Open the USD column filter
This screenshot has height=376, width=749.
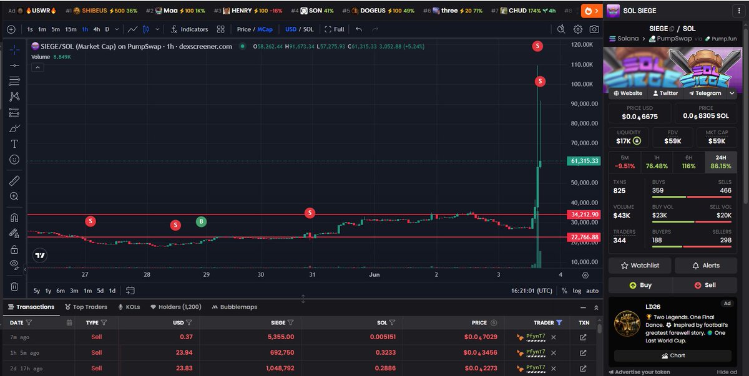pyautogui.click(x=189, y=322)
